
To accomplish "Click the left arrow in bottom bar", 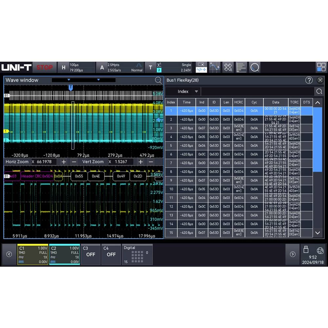I will (9, 254).
